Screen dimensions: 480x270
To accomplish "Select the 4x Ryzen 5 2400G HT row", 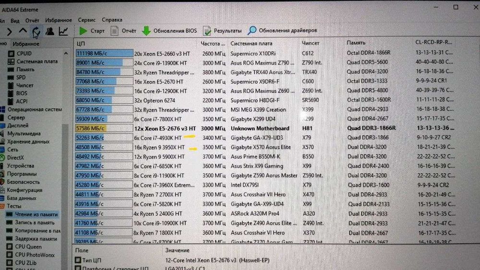I will [265, 213].
